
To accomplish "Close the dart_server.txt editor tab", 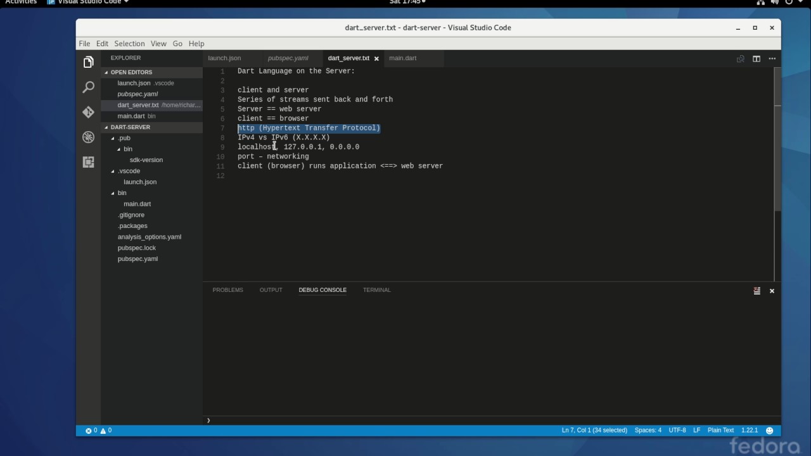I will [376, 58].
